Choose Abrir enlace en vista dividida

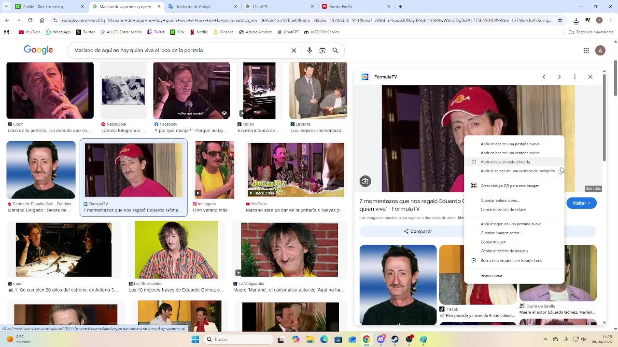tap(514, 162)
